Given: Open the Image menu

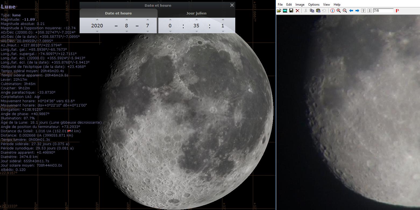Looking at the screenshot, I should click(300, 5).
